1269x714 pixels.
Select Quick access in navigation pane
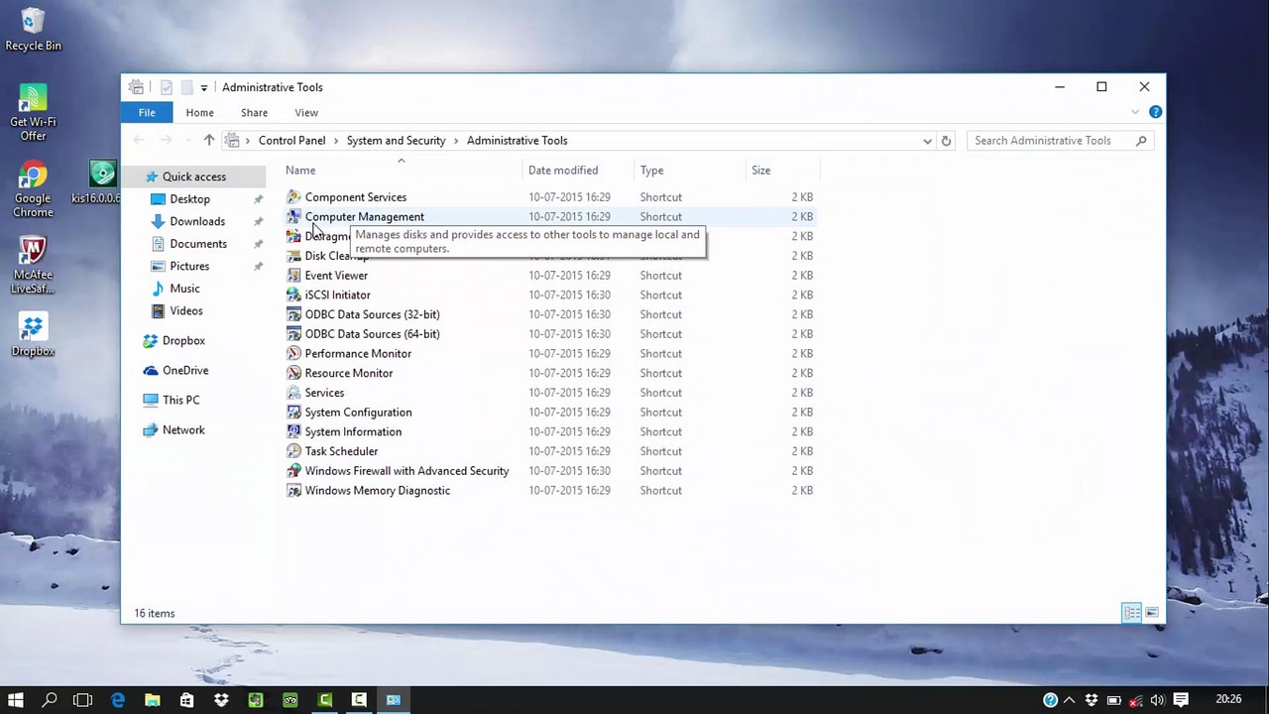coord(194,177)
